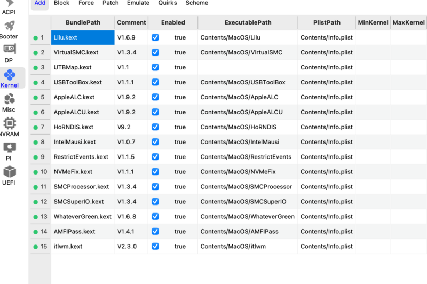Toggle Enabled checkbox for UTBMap.kext
This screenshot has width=427, height=284.
(155, 67)
